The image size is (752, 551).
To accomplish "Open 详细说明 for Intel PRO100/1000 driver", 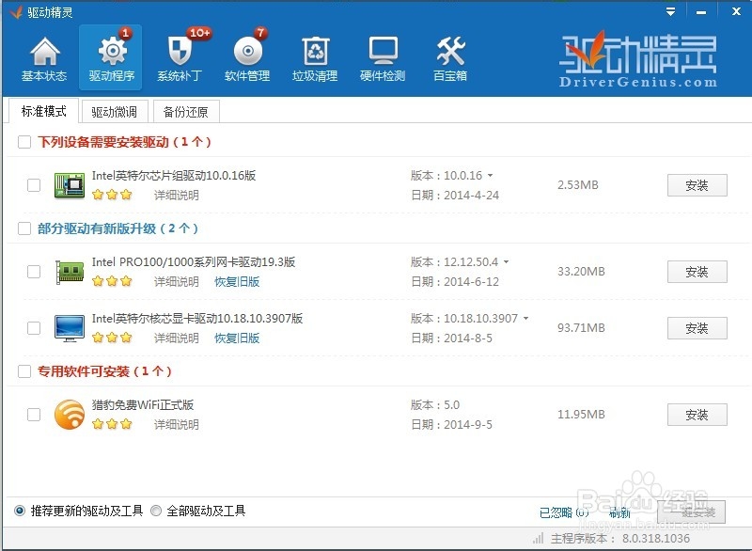I will tap(176, 281).
